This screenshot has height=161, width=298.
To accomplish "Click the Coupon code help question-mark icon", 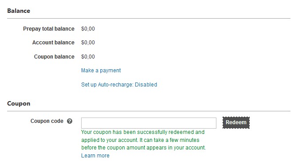I will [70, 121].
